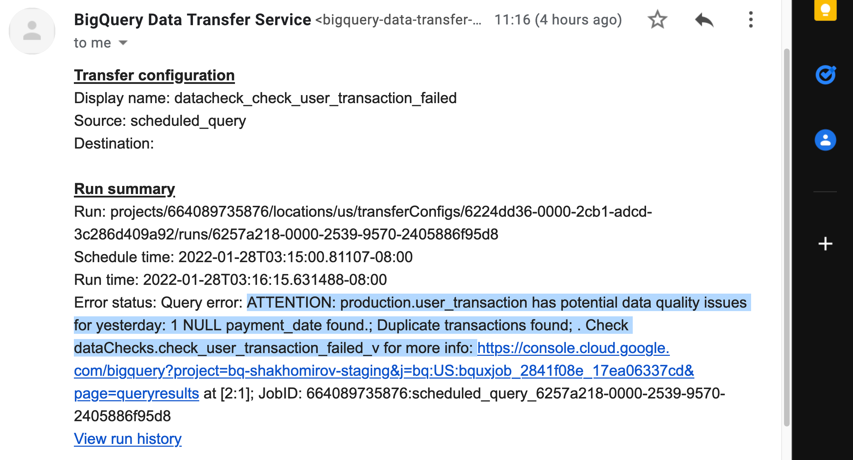Expand the 'to me' recipient details

click(x=123, y=43)
